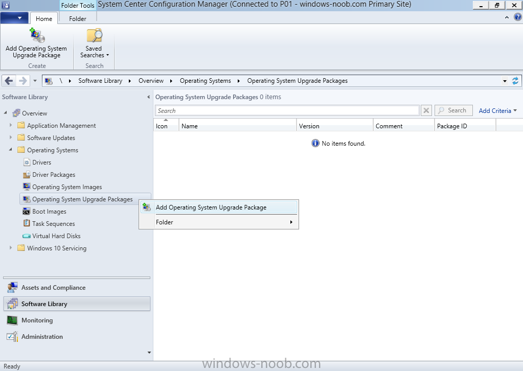Open the Add Criteria dropdown
523x371 pixels.
(497, 111)
